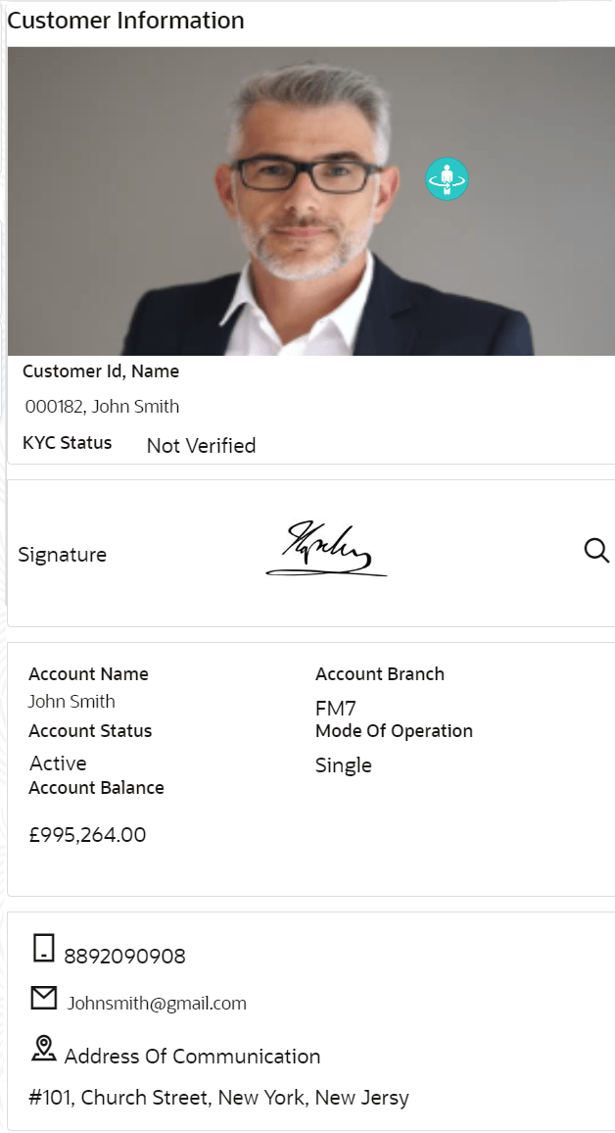Click the address location pin icon
Image resolution: width=615 pixels, height=1133 pixels.
44,1049
